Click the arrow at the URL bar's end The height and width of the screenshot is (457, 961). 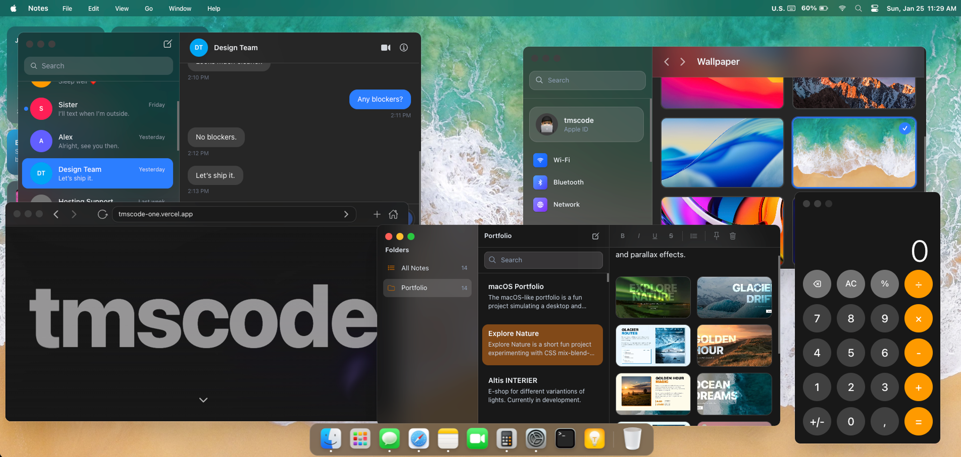pyautogui.click(x=346, y=214)
